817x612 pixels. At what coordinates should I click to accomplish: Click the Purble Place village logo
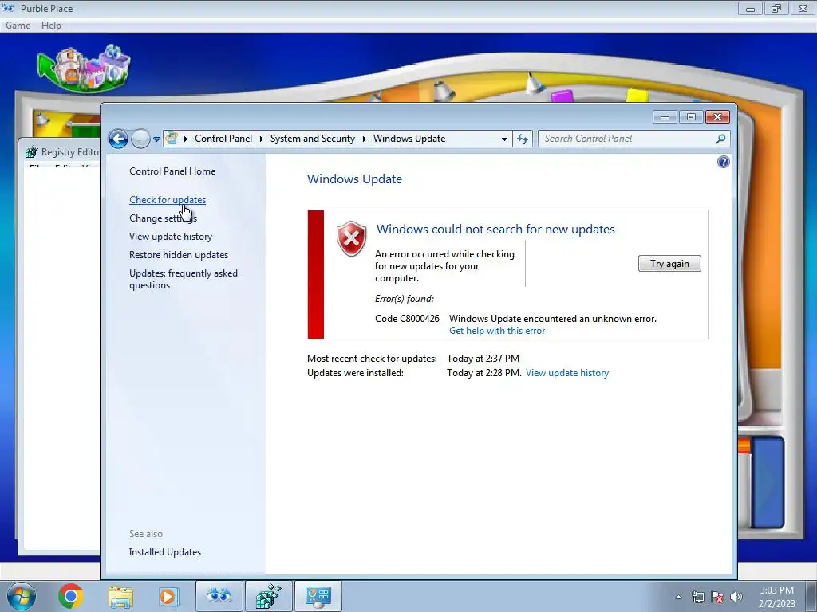[x=83, y=69]
